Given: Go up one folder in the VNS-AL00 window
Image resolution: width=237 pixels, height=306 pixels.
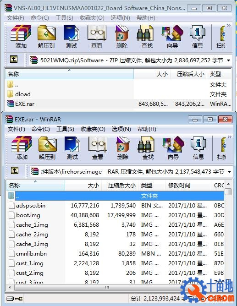Looking at the screenshot, I should click(x=14, y=60).
